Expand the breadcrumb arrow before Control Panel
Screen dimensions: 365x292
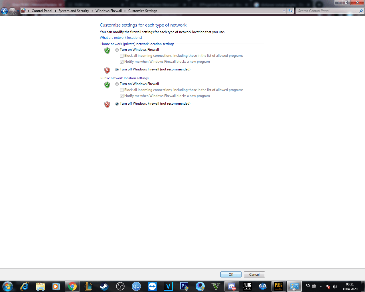click(29, 11)
